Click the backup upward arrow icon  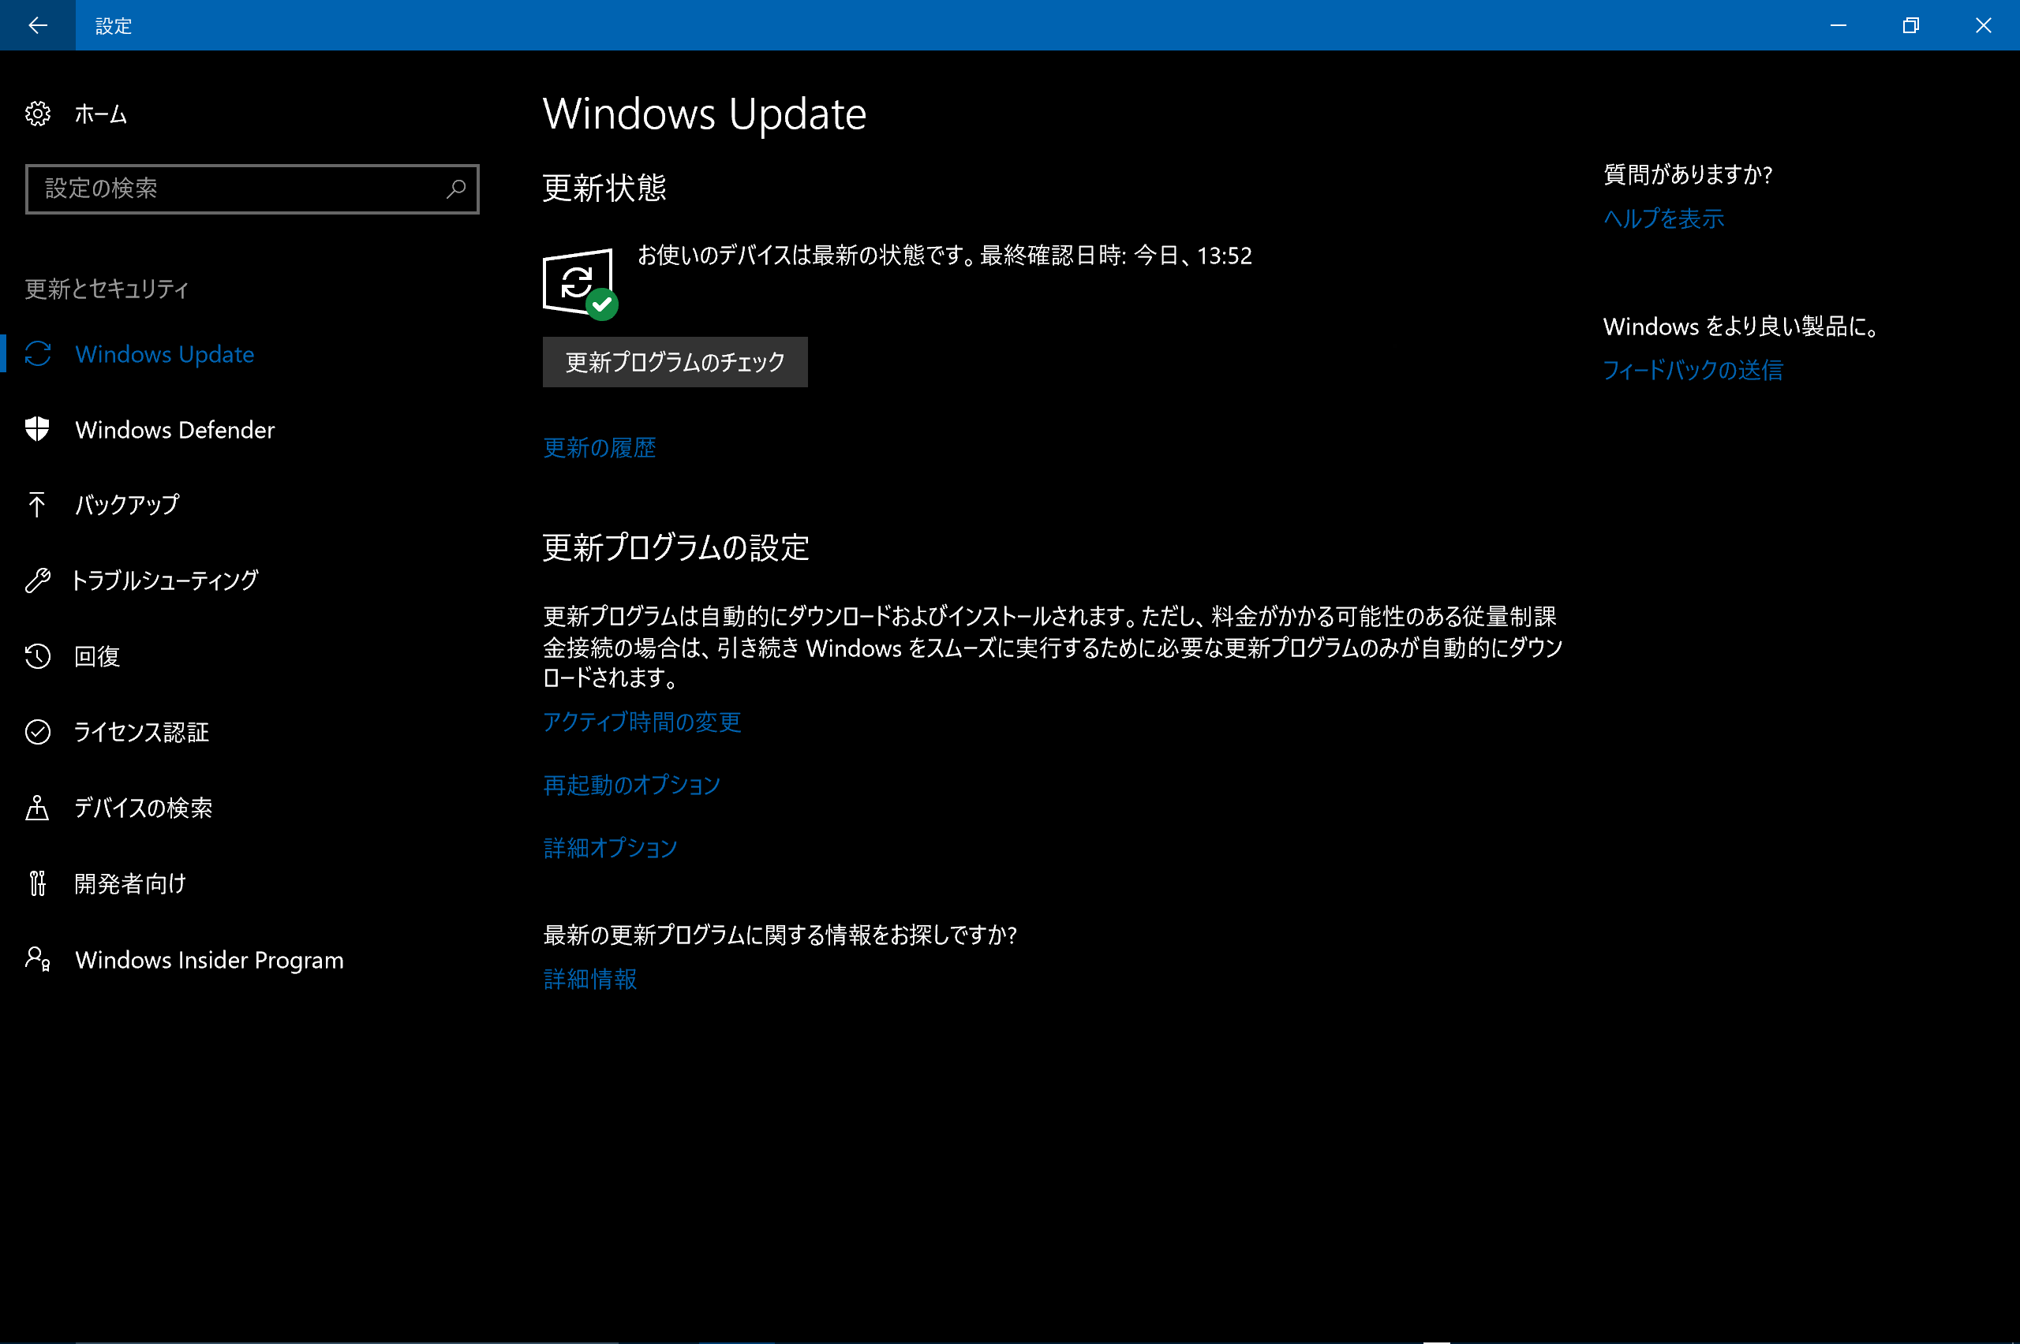(38, 505)
